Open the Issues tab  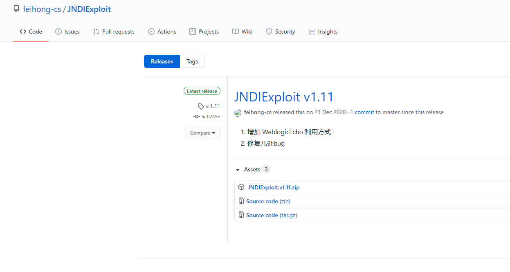click(67, 31)
